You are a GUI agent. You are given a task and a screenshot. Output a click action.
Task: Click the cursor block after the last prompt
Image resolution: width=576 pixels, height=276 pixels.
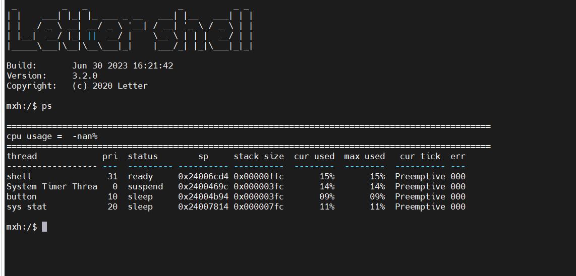[x=44, y=227]
